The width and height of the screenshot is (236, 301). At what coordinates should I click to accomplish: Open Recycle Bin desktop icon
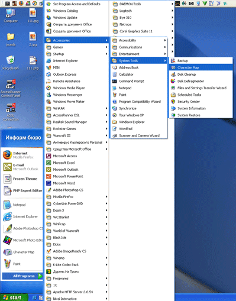coord(11,63)
